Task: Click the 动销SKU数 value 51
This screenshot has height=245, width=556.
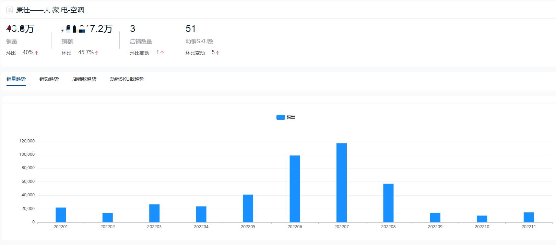Action: (x=191, y=28)
